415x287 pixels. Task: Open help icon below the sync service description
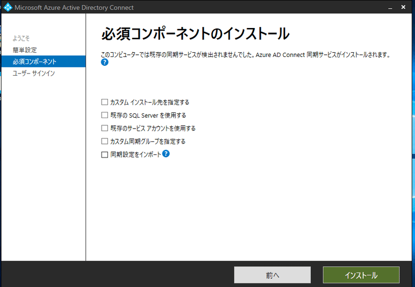click(105, 62)
